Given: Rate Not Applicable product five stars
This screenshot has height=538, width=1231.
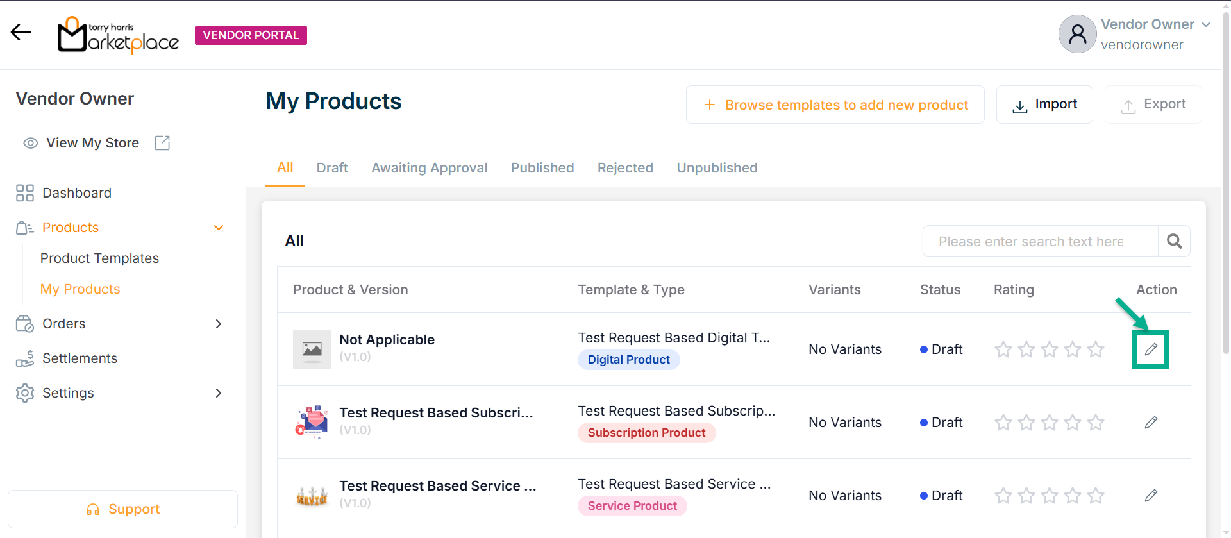Looking at the screenshot, I should 1096,349.
